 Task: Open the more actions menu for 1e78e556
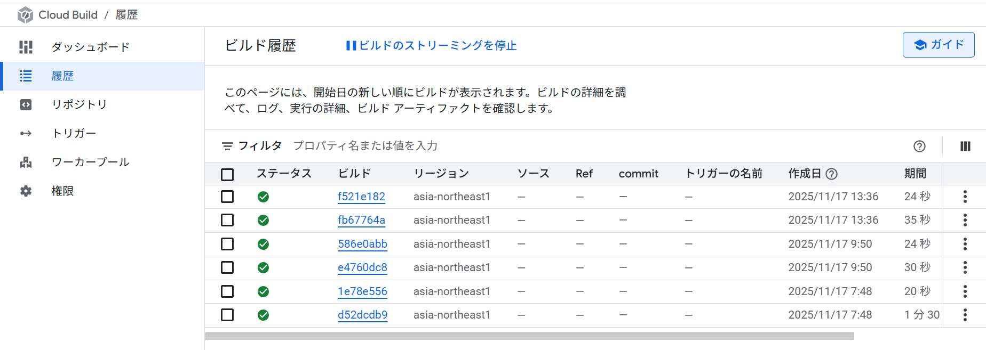(965, 291)
